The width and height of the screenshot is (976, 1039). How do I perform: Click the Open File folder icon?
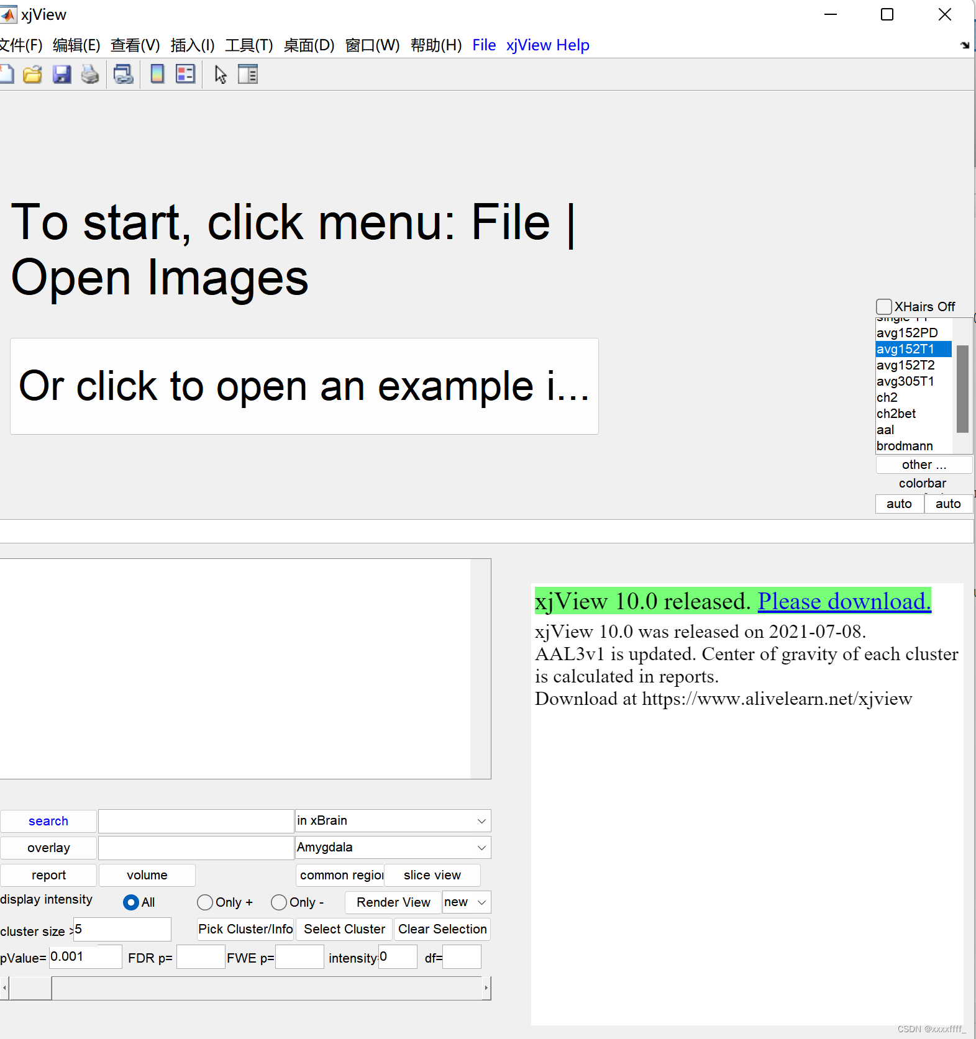[32, 75]
